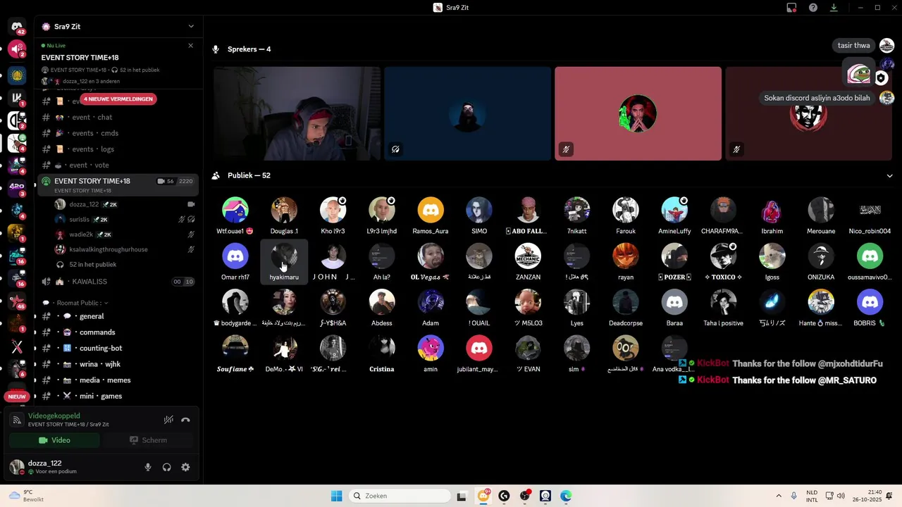Open the weather widget showing Bewolkt
This screenshot has height=507, width=902.
tap(25, 496)
